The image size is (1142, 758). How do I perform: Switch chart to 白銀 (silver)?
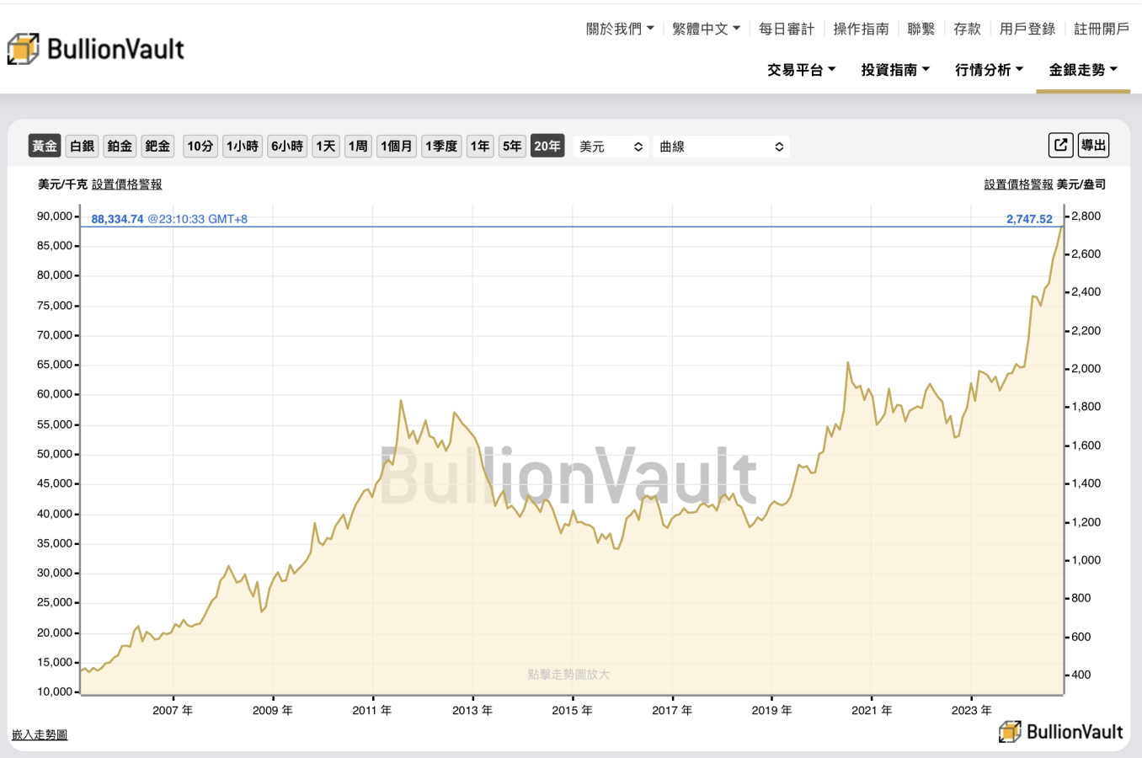83,146
